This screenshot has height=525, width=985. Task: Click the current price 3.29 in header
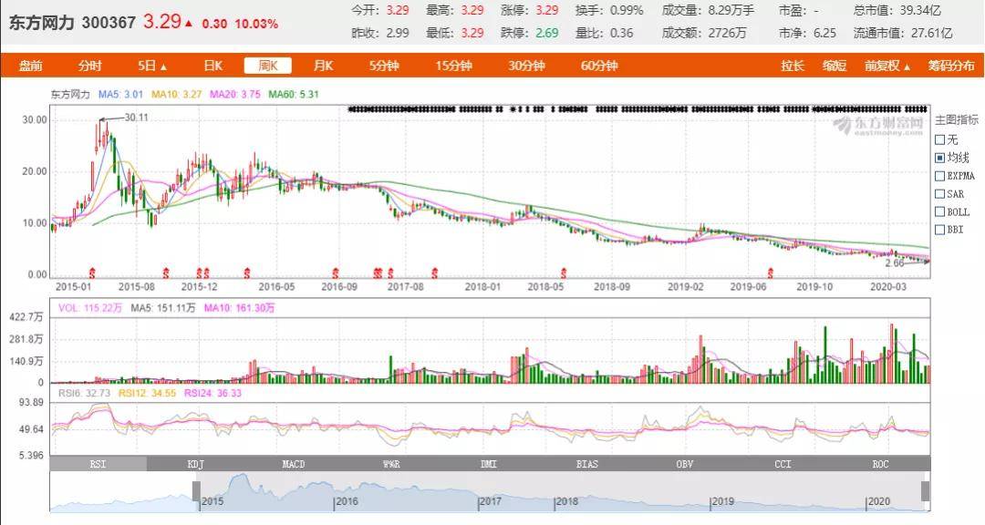tap(162, 21)
